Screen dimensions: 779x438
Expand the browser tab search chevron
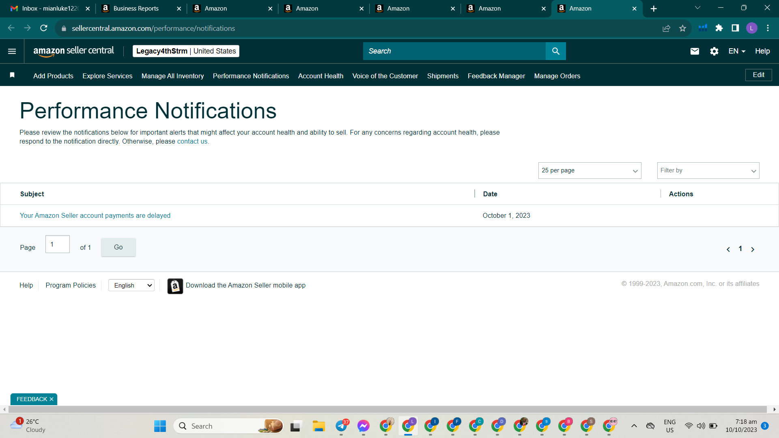pos(697,8)
